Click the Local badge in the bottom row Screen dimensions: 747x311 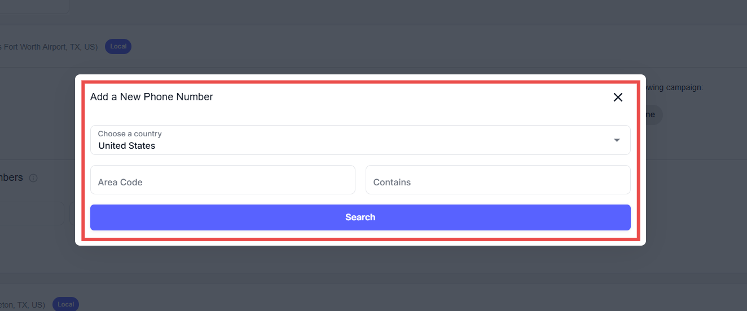[x=65, y=305]
